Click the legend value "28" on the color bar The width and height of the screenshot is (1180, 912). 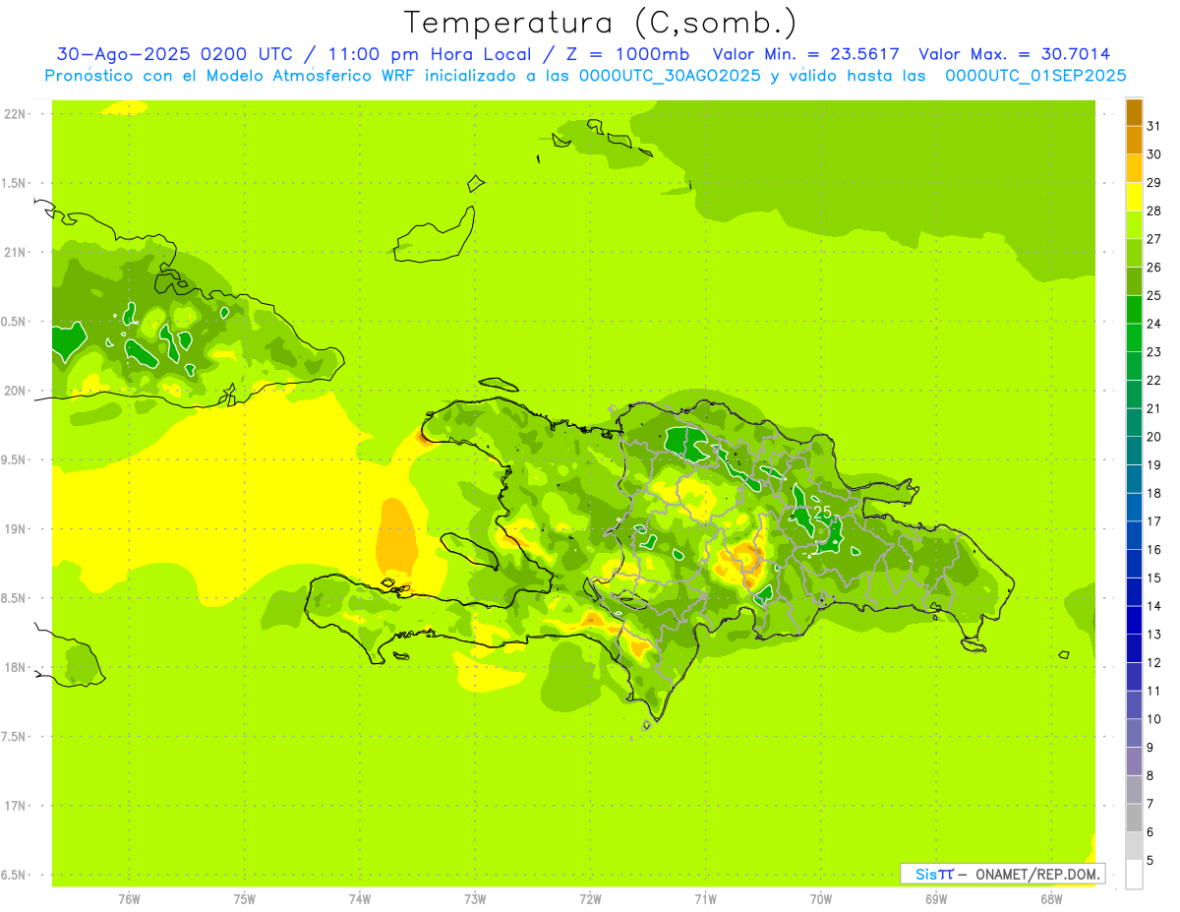click(1154, 211)
